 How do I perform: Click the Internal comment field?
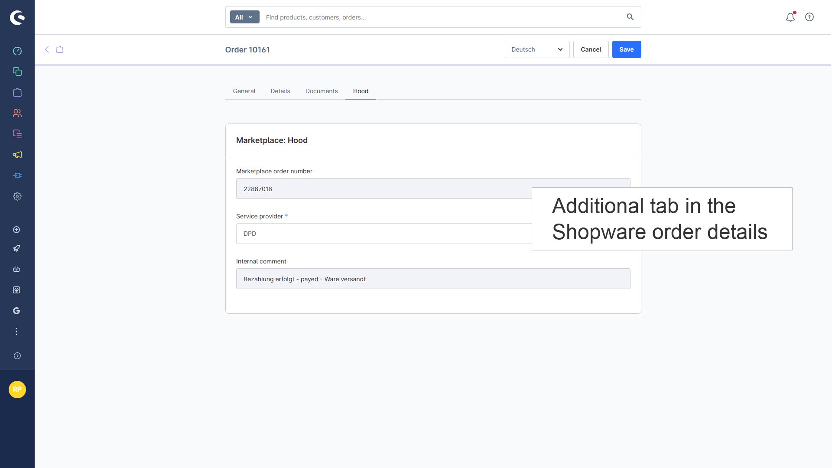pyautogui.click(x=433, y=279)
